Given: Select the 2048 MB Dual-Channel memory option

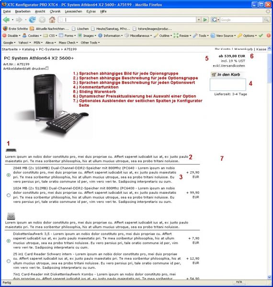Looking at the screenshot, I should pos(9,175).
